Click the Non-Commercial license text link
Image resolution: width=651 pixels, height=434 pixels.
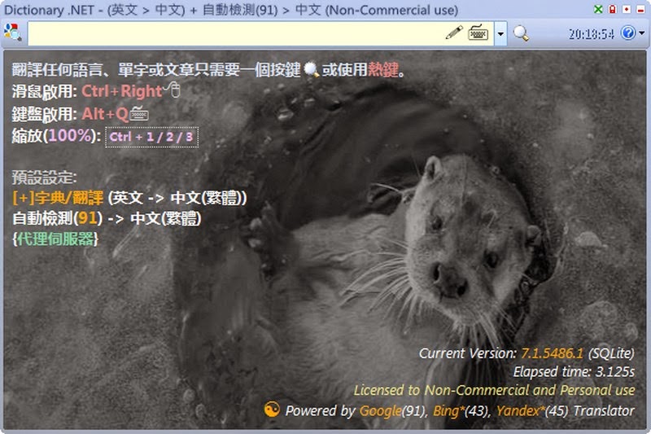coord(494,390)
